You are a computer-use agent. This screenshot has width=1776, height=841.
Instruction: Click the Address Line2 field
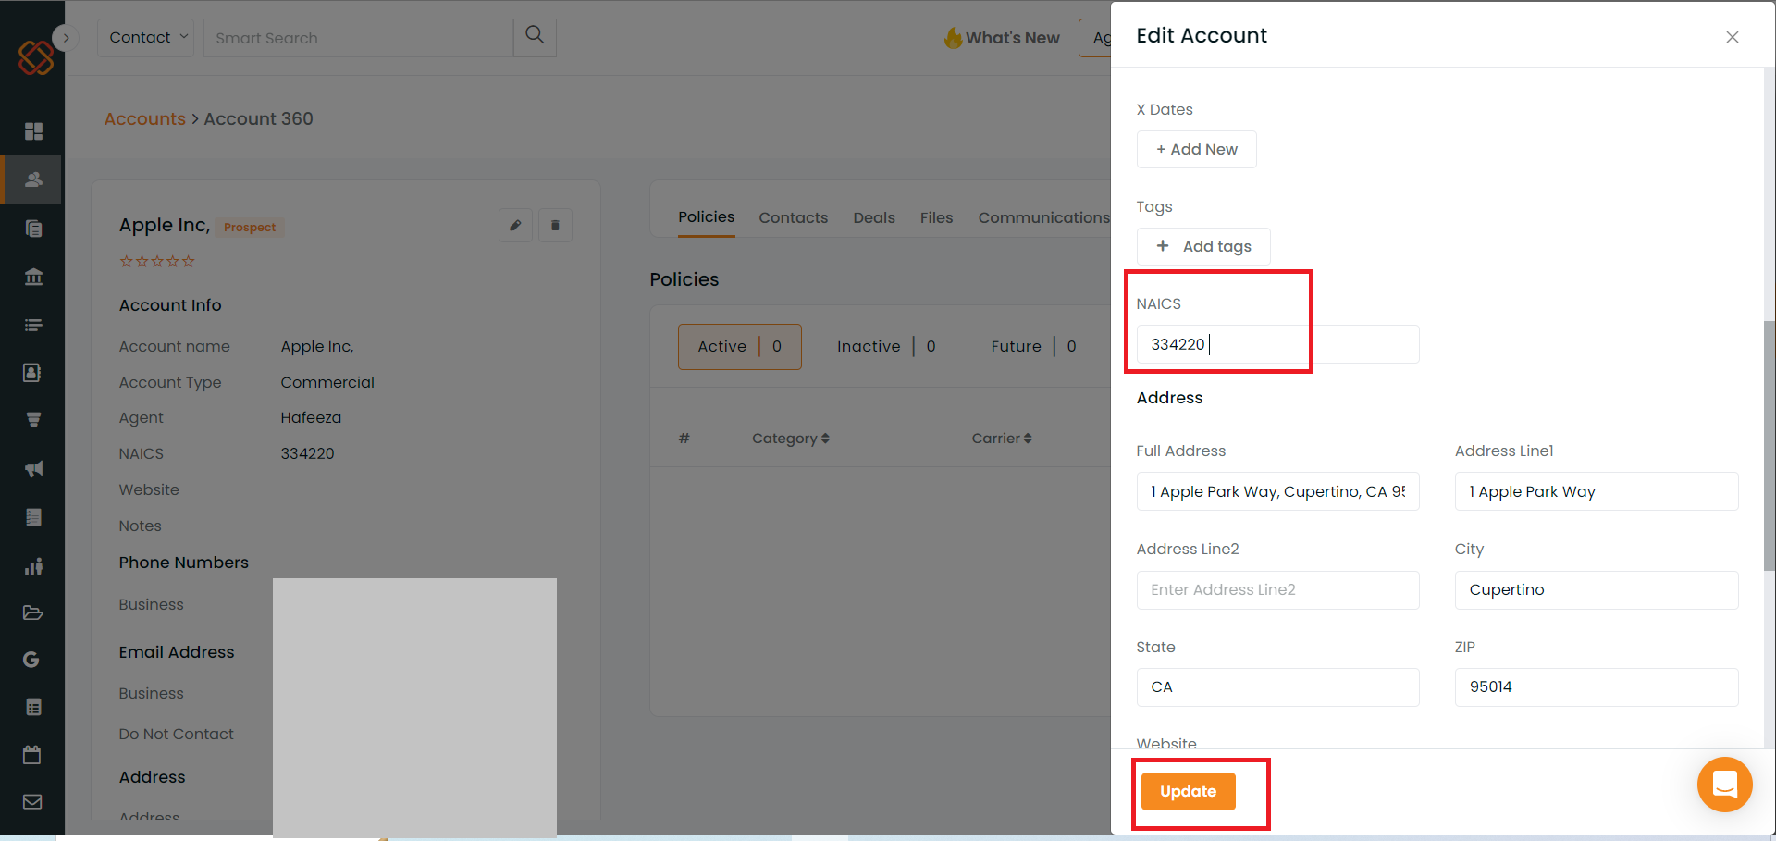click(1277, 589)
